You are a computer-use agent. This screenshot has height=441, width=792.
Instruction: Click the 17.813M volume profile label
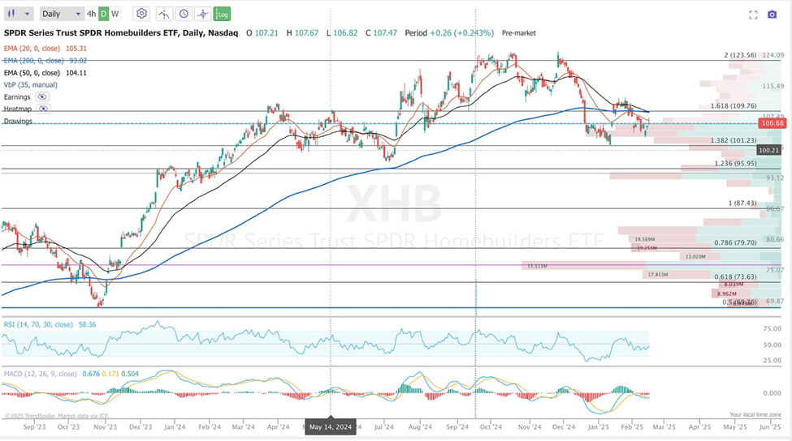coord(658,275)
